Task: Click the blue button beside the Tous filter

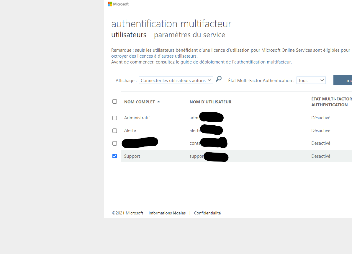Action: (x=343, y=80)
